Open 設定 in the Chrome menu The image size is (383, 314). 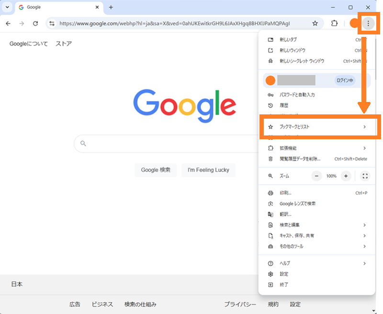point(317,274)
